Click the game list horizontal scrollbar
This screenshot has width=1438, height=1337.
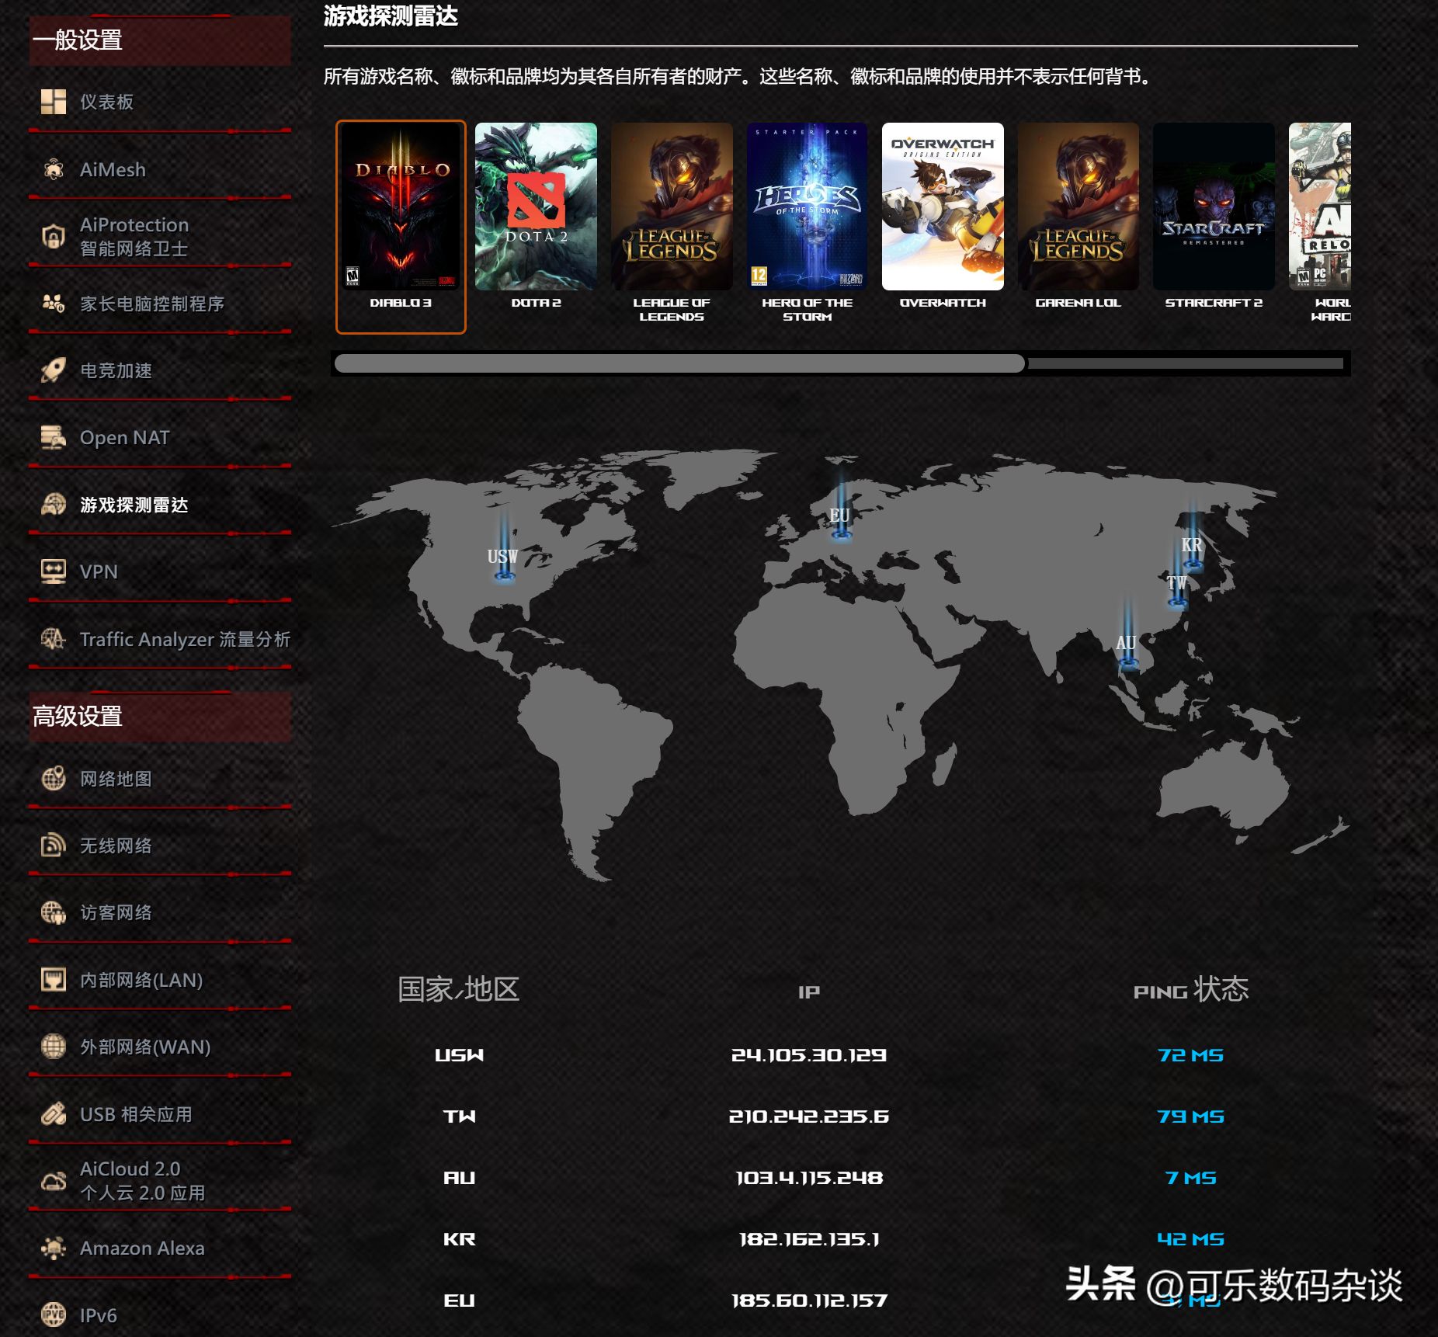click(x=679, y=363)
